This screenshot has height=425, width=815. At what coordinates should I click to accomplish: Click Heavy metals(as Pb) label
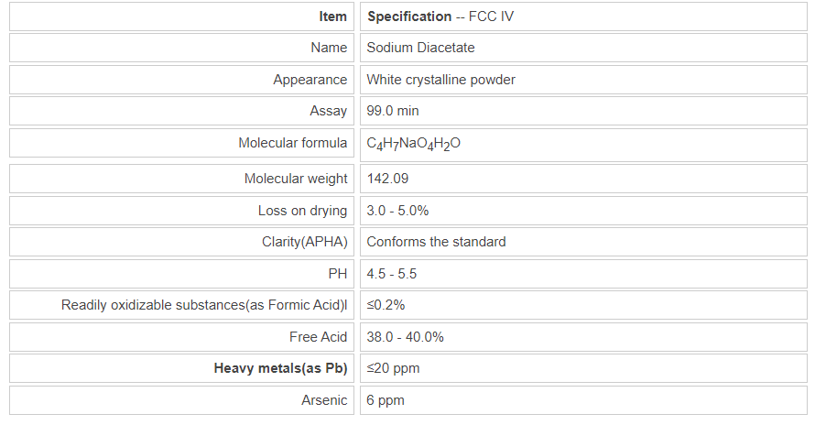point(280,368)
